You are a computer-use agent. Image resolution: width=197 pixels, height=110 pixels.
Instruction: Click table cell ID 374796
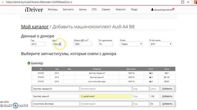(41, 77)
